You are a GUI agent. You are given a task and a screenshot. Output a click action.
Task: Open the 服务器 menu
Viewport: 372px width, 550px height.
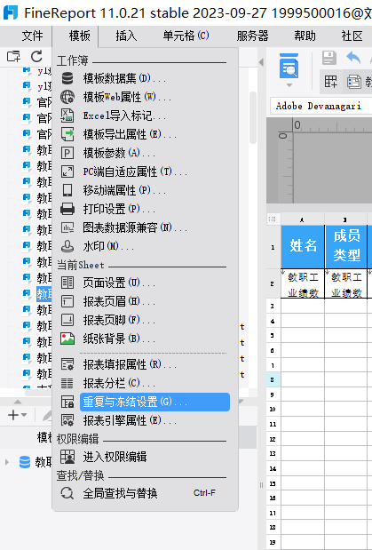(252, 36)
